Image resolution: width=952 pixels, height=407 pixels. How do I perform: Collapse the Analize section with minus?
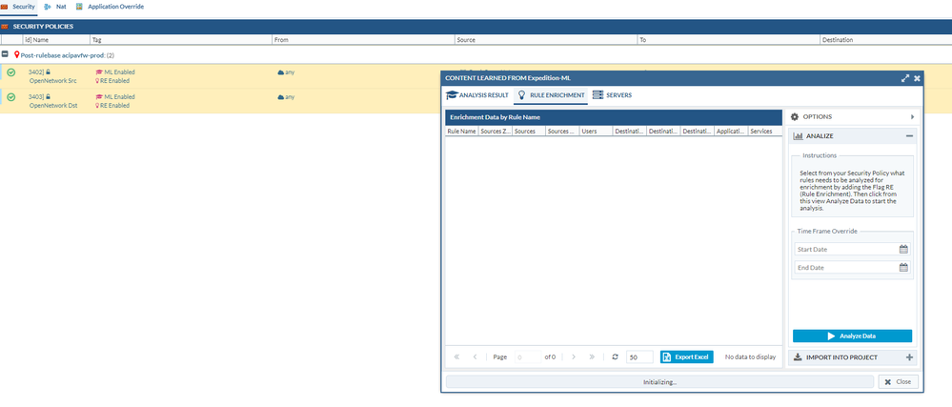click(909, 136)
